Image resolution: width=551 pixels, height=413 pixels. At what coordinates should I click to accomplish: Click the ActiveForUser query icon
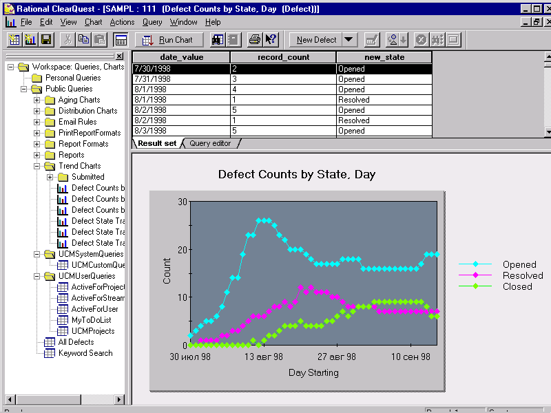pyautogui.click(x=63, y=309)
